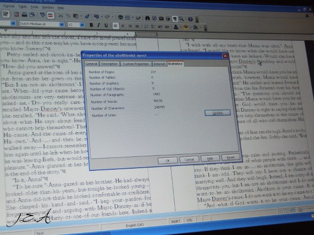
Task: Toggle Underline formatting
Action: 106,26
